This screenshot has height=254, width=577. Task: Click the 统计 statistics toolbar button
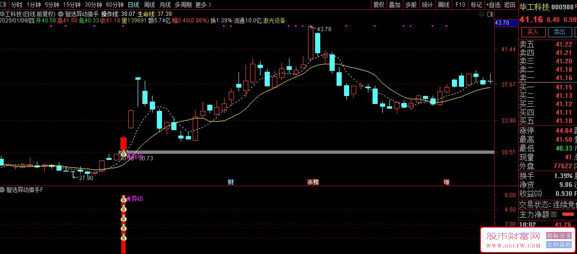427,5
